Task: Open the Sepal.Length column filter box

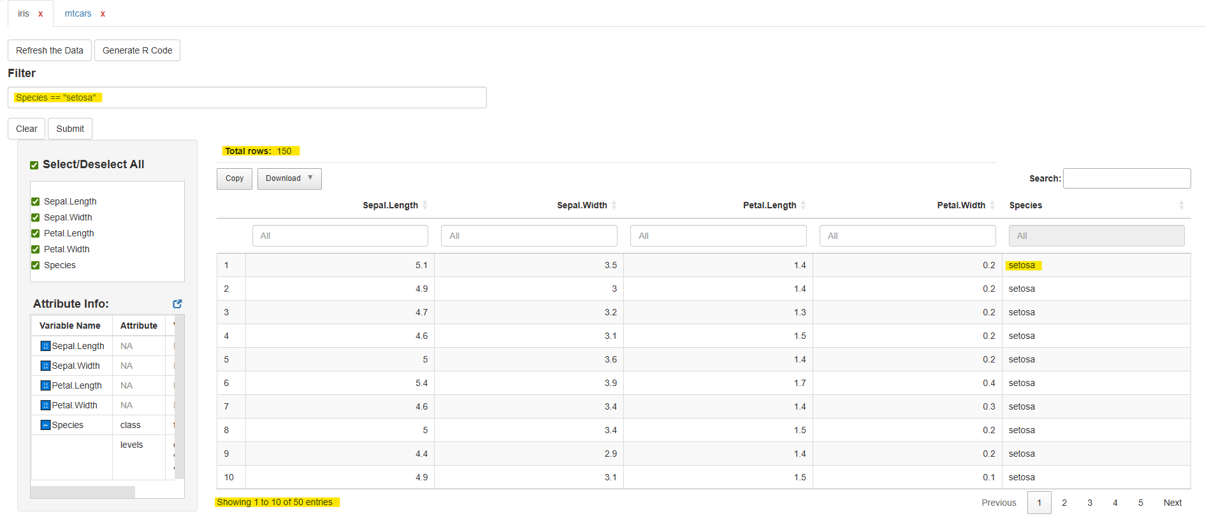Action: click(340, 236)
